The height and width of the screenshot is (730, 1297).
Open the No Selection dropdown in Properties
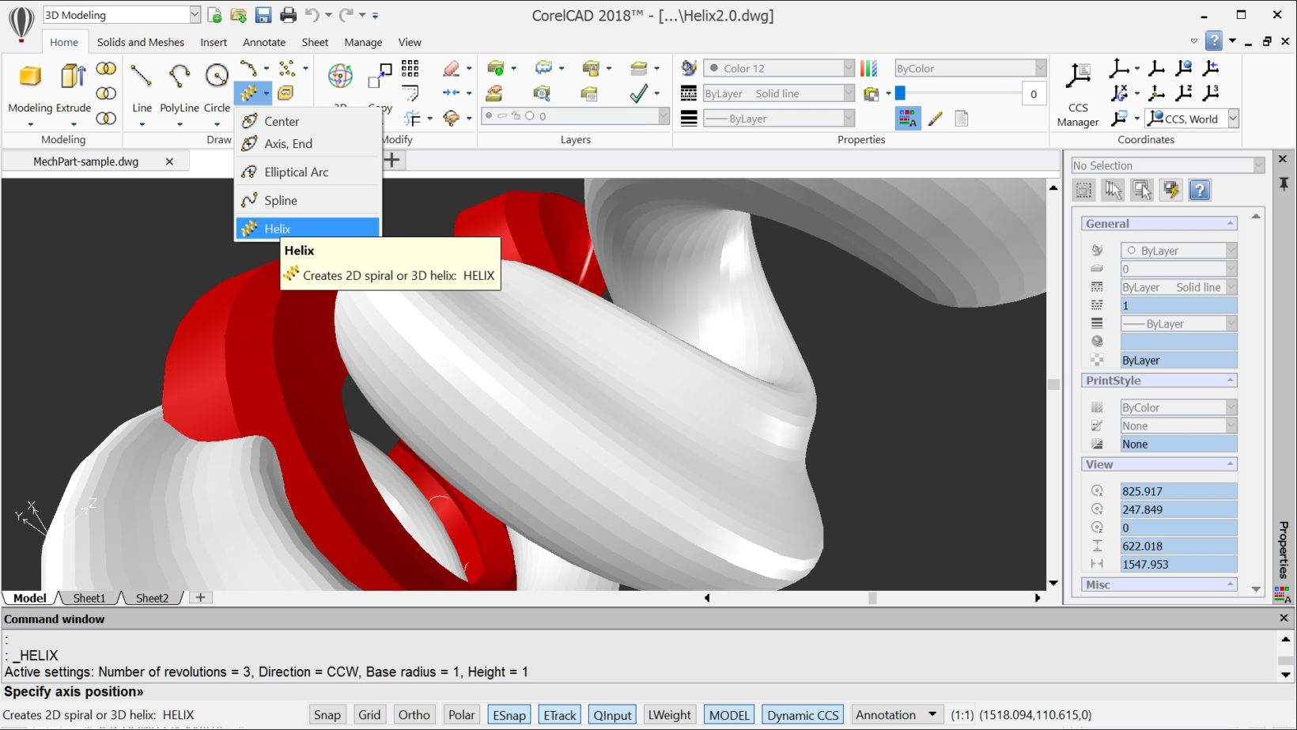pyautogui.click(x=1258, y=165)
